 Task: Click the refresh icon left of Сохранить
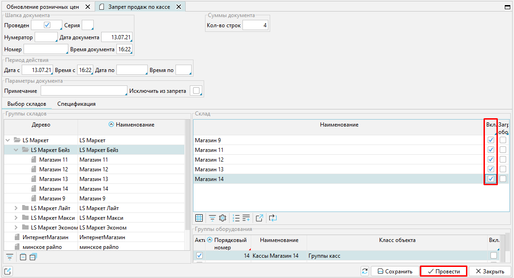(365, 272)
